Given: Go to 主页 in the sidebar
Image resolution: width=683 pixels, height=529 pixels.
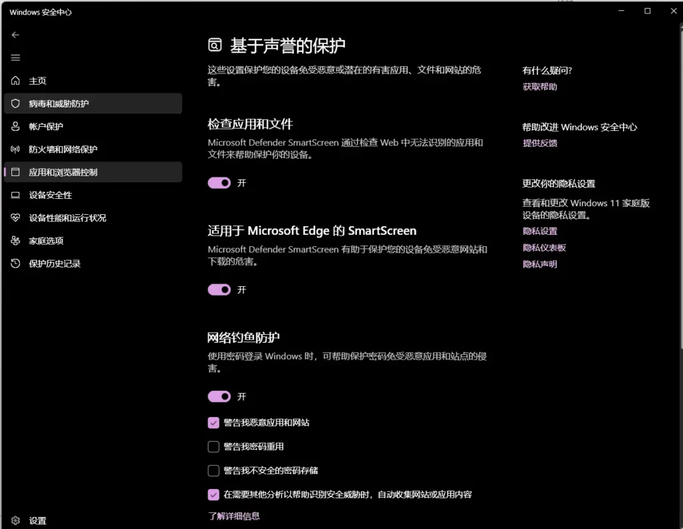Looking at the screenshot, I should point(93,81).
